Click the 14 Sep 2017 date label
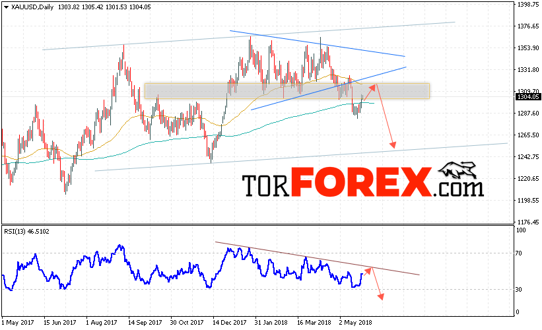542x330 pixels. [x=145, y=322]
